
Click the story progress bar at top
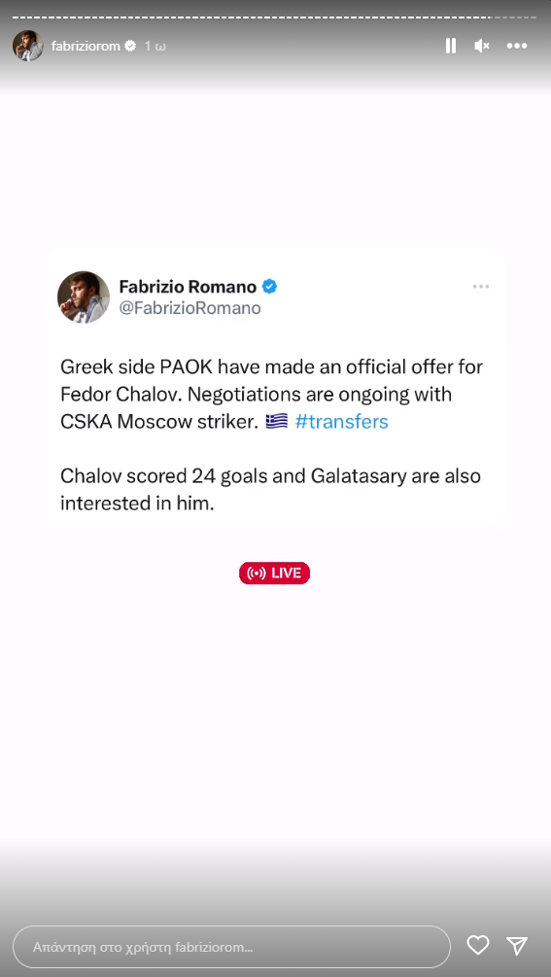tap(275, 17)
